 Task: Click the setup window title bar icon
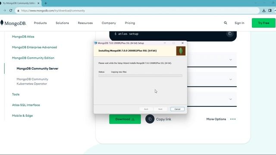pyautogui.click(x=96, y=43)
